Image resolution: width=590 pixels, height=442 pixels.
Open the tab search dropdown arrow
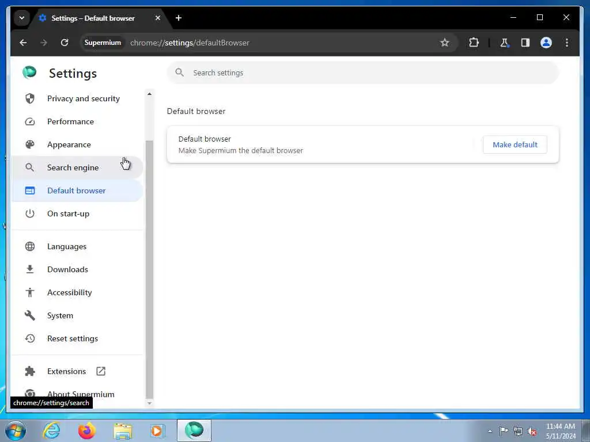pyautogui.click(x=22, y=18)
